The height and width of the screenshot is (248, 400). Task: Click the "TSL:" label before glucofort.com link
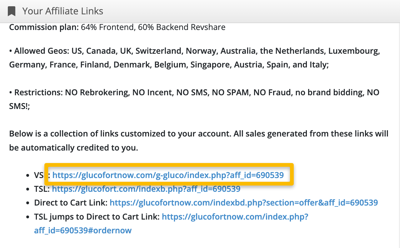(x=42, y=189)
